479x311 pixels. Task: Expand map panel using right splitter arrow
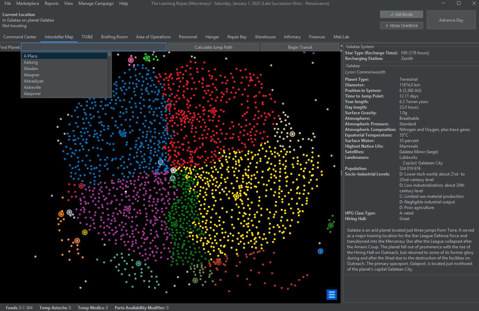(x=341, y=51)
